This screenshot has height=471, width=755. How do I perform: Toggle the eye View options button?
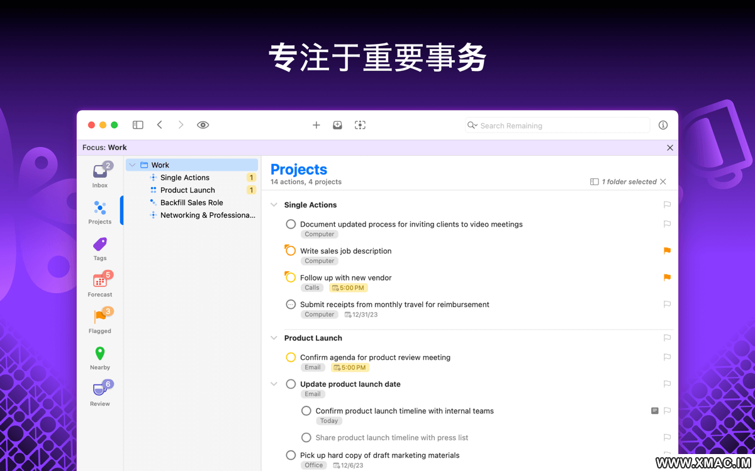click(203, 125)
